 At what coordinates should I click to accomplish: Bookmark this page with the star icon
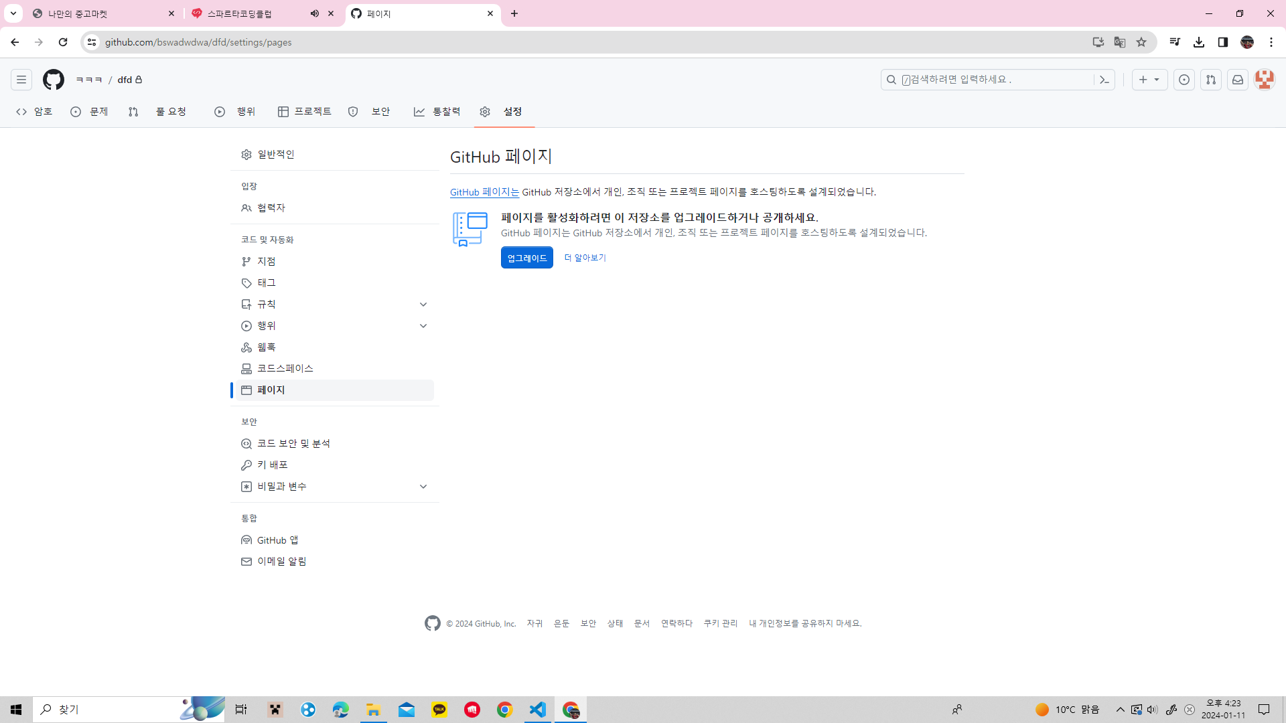pyautogui.click(x=1141, y=42)
